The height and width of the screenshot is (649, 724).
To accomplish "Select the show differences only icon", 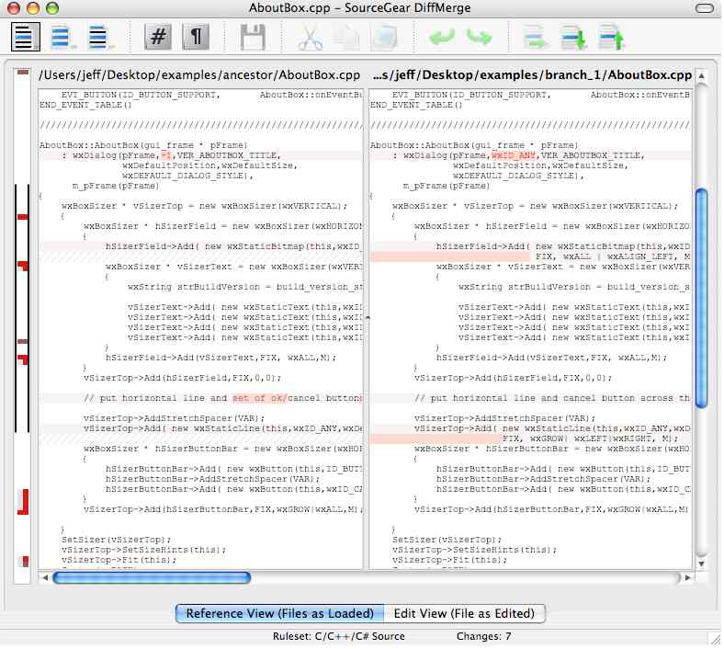I will pos(62,37).
